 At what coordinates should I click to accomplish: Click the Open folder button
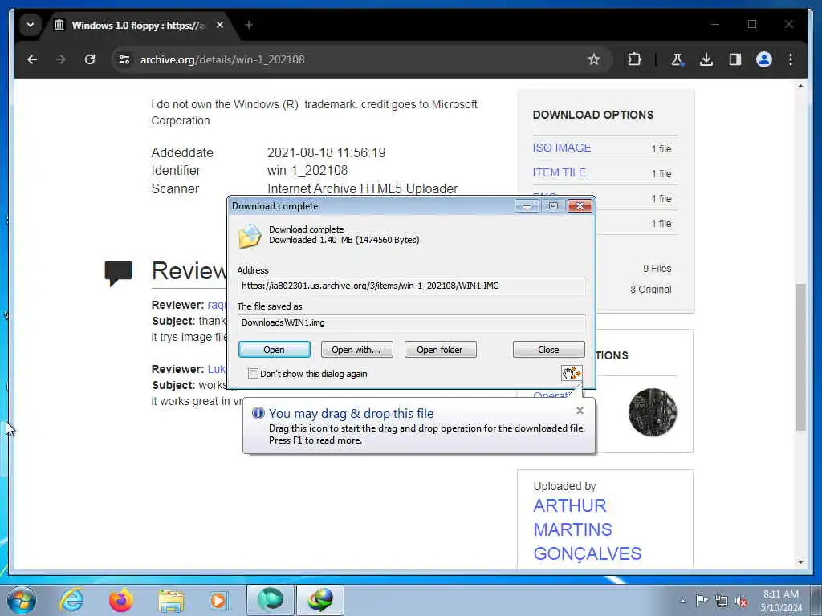pyautogui.click(x=440, y=350)
